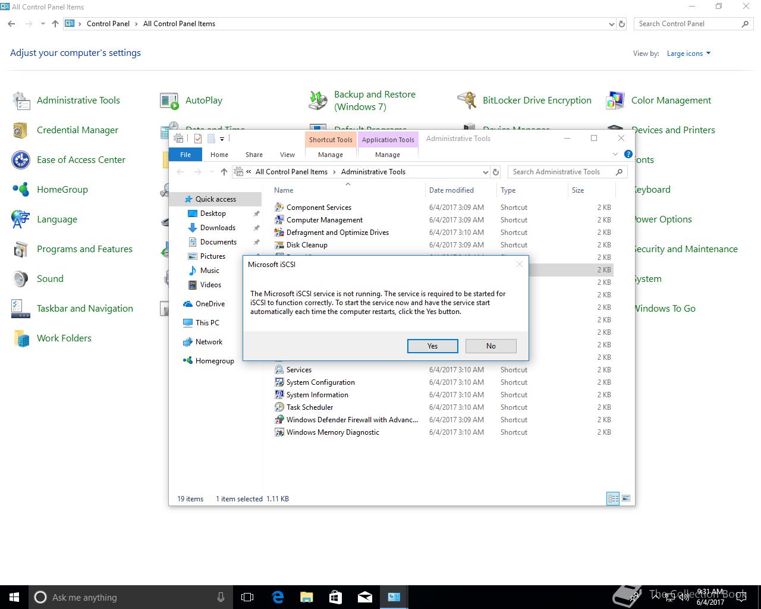Expand Control Panel address bar history dropdown
The image size is (761, 609).
(612, 24)
